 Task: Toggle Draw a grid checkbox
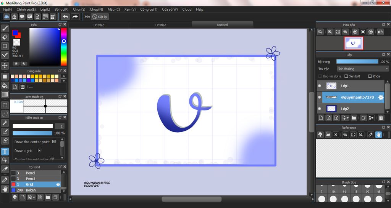point(39,150)
